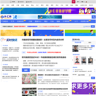Open 汇率查询 in blue navigation bar

point(66,21)
